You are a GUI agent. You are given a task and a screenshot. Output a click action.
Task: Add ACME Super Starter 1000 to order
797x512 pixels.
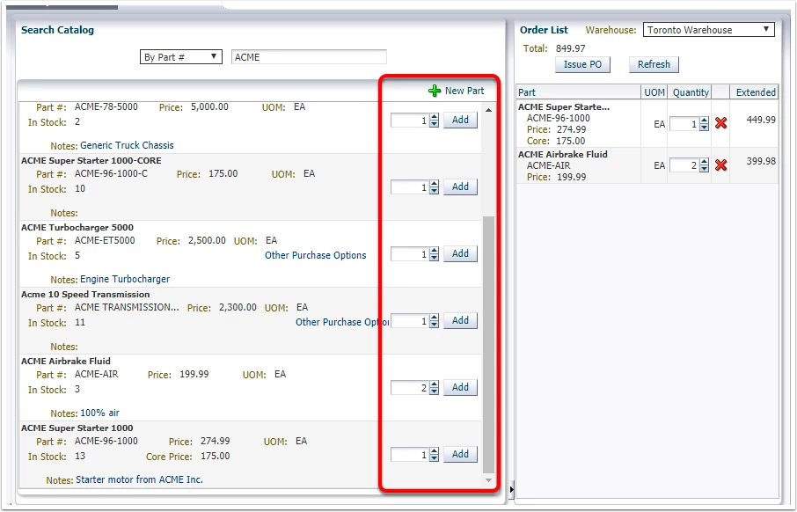(460, 455)
